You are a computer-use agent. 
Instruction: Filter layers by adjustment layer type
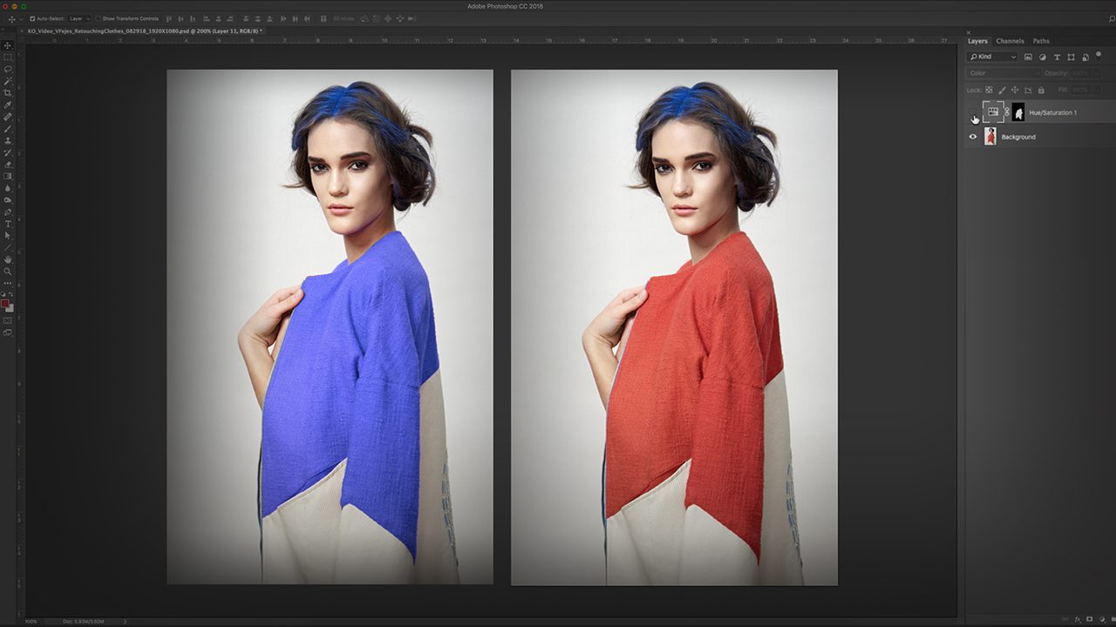click(x=1043, y=57)
